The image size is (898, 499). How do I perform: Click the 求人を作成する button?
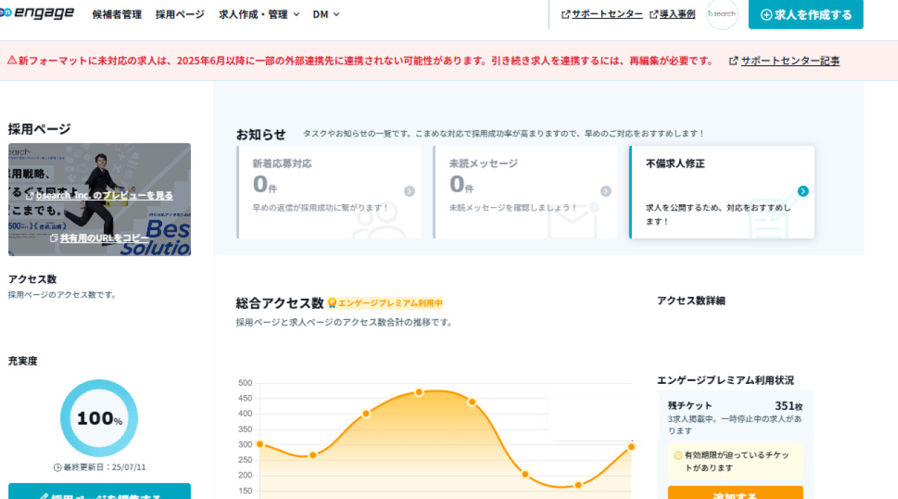coord(805,15)
